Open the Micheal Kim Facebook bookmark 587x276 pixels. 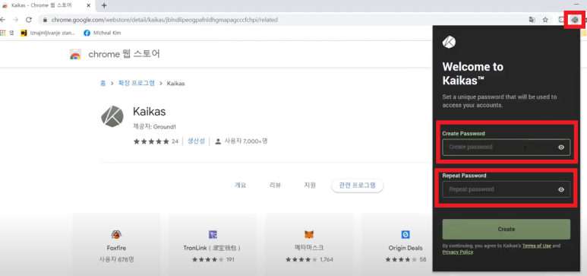103,33
